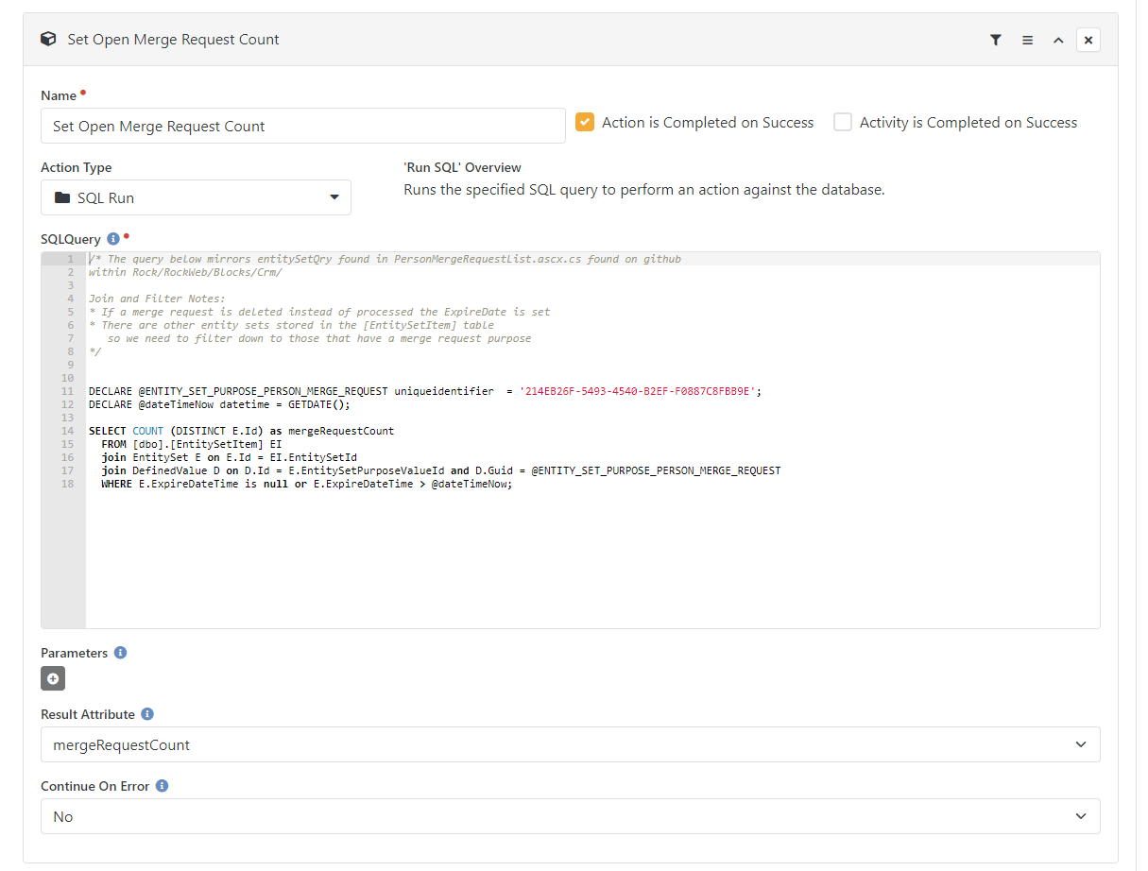Click the WHERE clause line in editor
Image resolution: width=1148 pixels, height=871 pixels.
306,484
